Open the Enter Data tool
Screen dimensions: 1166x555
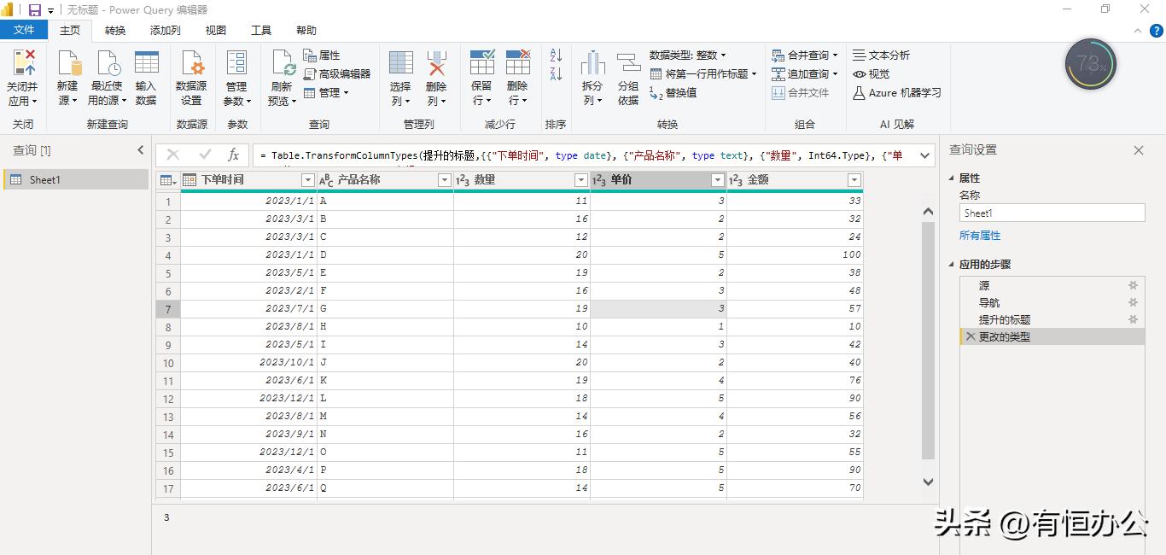pyautogui.click(x=146, y=75)
